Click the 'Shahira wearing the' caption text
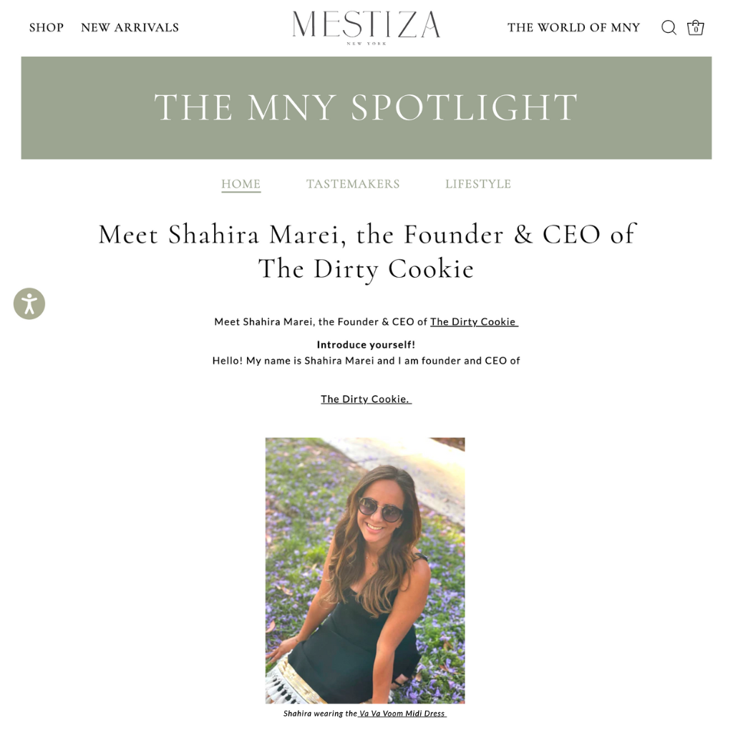The image size is (733, 733). coord(320,714)
